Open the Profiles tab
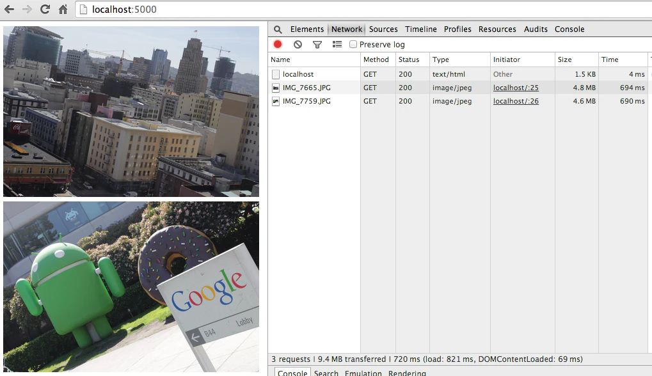The width and height of the screenshot is (652, 376). [457, 29]
